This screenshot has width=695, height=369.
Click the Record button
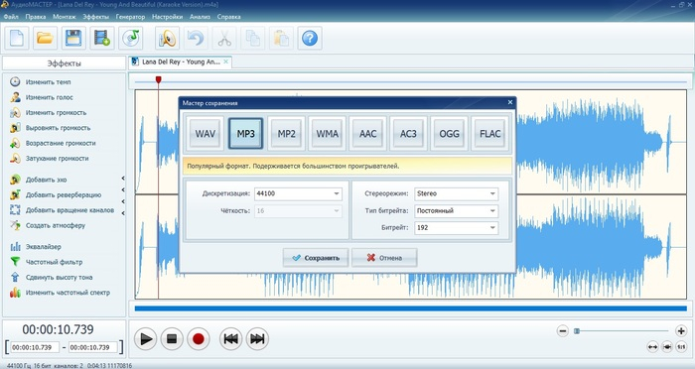coord(199,339)
